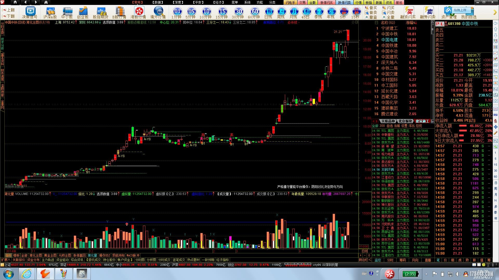The width and height of the screenshot is (499, 280).
Task: Switch chart to 1分钟 period
Action: pyautogui.click(x=177, y=13)
